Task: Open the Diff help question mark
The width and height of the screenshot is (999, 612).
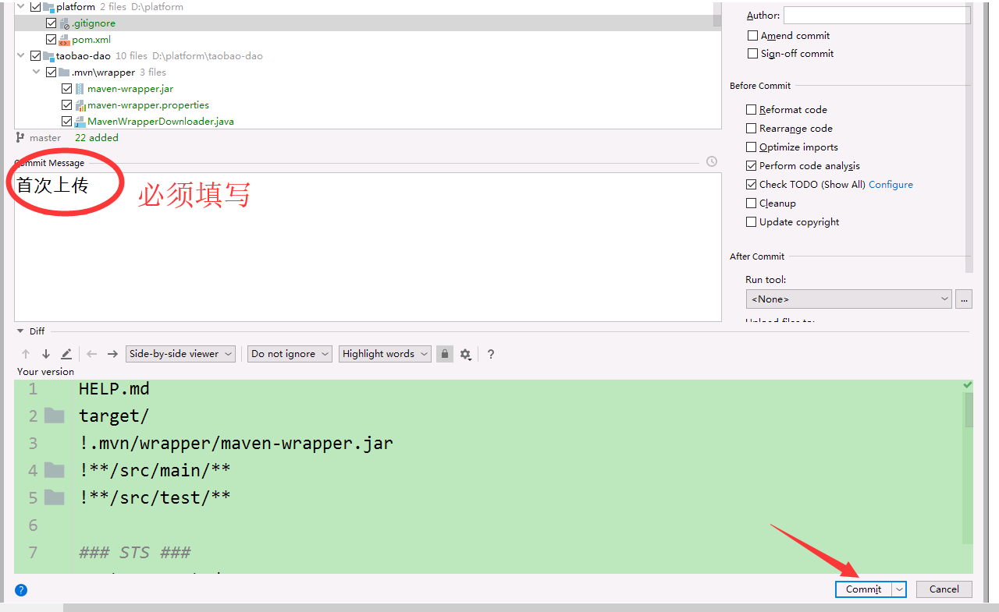Action: click(491, 354)
